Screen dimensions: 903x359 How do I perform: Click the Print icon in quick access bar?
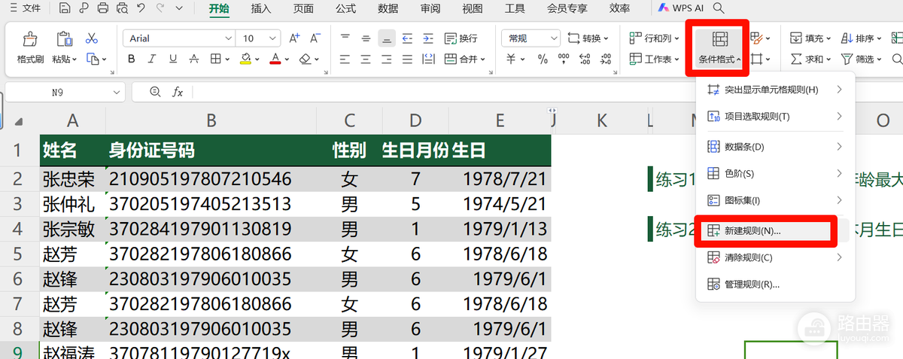pyautogui.click(x=103, y=8)
